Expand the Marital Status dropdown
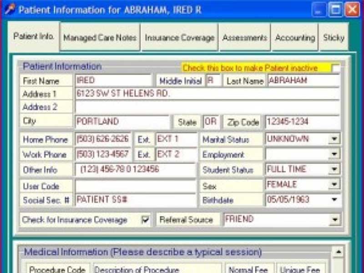364x273 pixels. (x=334, y=139)
